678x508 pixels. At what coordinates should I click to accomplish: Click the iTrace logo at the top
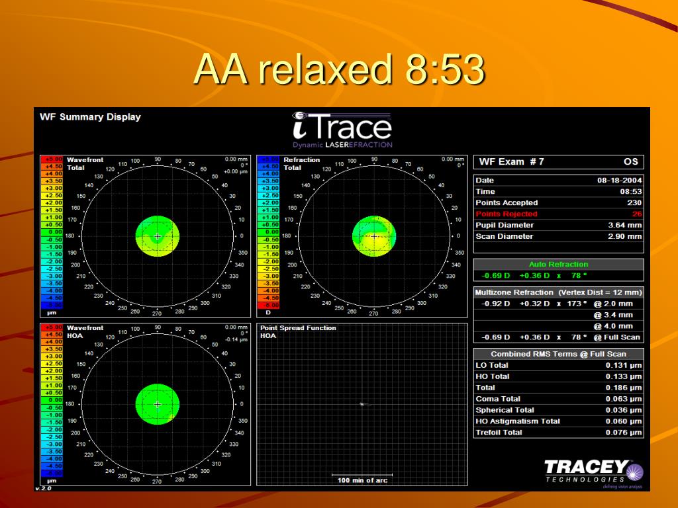coord(342,130)
